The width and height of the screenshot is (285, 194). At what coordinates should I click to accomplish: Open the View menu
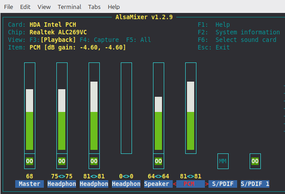coord(44,7)
